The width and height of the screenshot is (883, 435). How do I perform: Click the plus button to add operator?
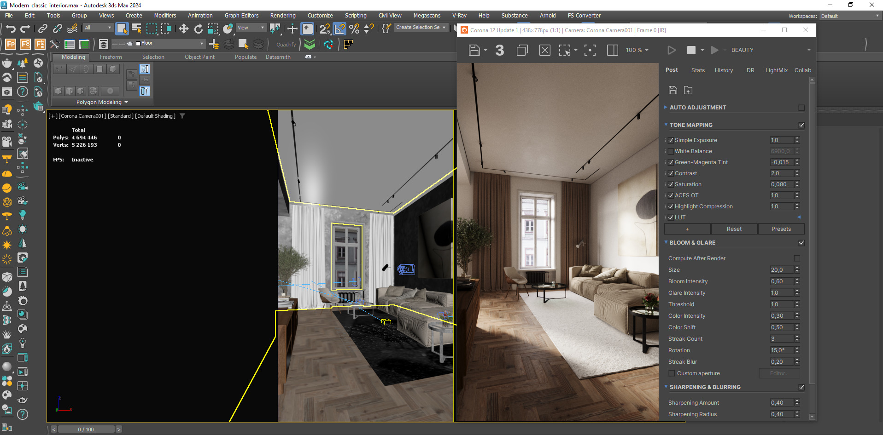click(687, 229)
